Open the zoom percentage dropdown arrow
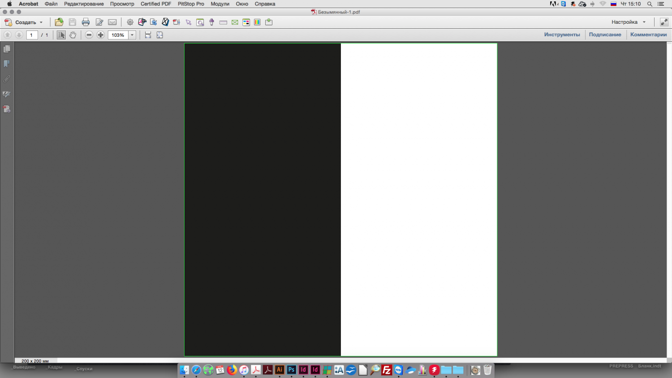Viewport: 672px width, 378px height. click(132, 35)
